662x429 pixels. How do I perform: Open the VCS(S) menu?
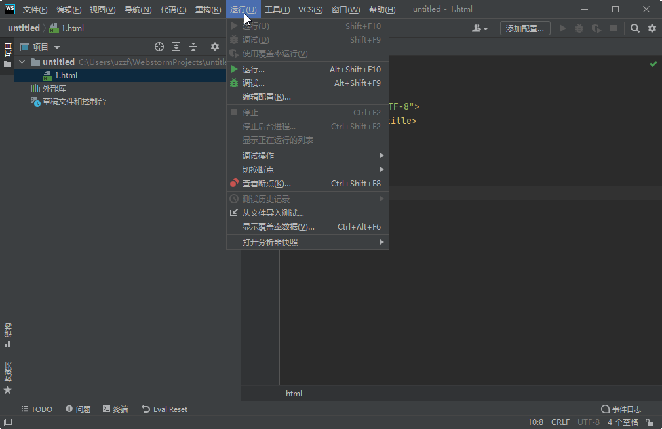coord(310,9)
